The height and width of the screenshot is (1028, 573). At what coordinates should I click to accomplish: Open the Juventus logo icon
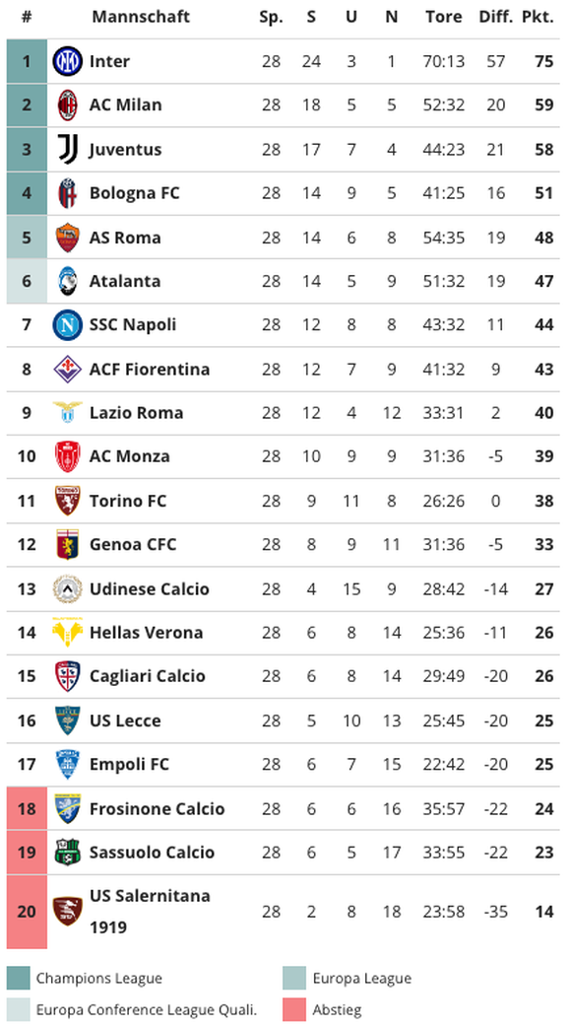(68, 150)
